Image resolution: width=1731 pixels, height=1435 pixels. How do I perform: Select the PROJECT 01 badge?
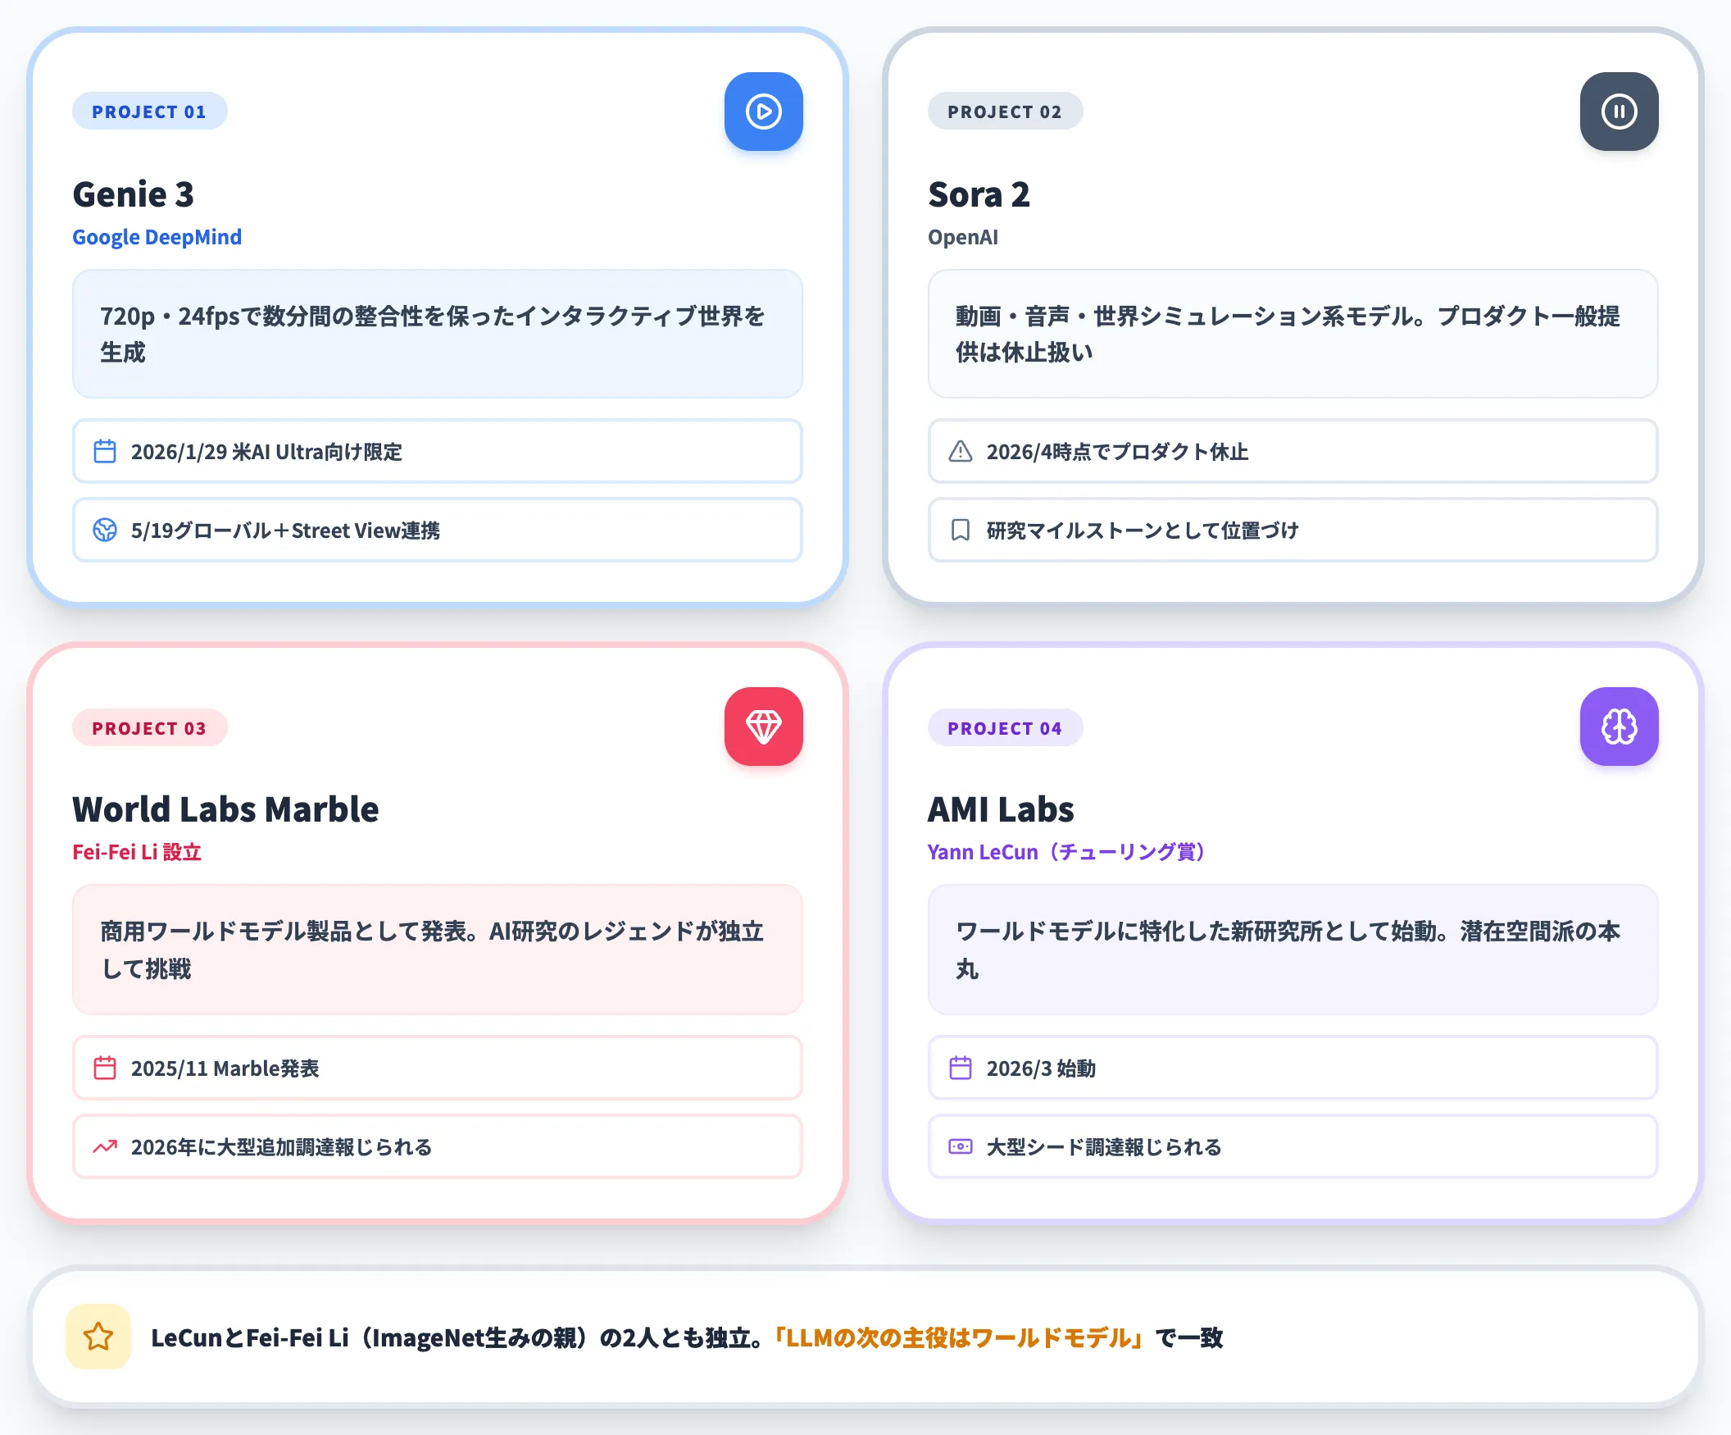click(149, 112)
